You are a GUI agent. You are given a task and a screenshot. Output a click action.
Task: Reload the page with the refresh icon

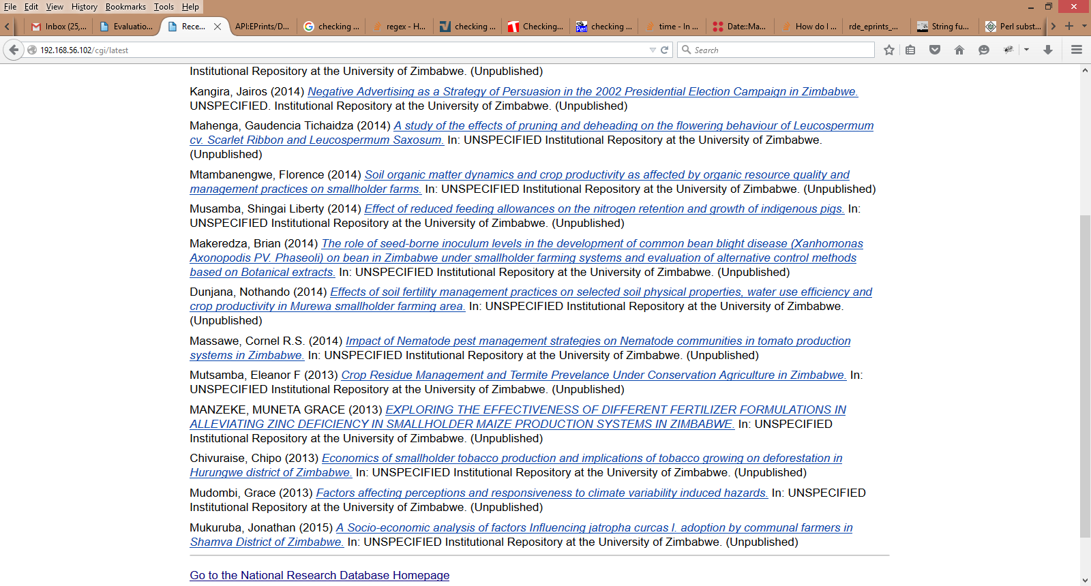point(664,50)
